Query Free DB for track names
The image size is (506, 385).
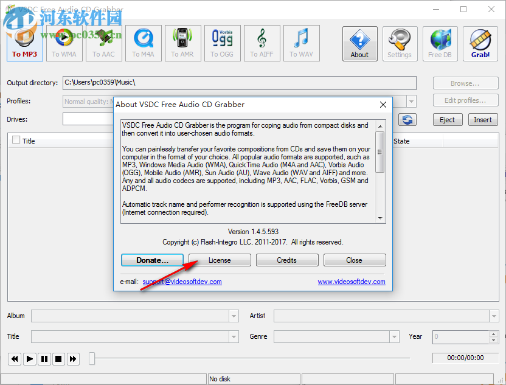click(440, 43)
